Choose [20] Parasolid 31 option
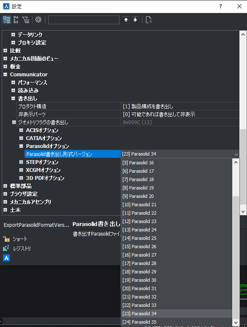The height and width of the screenshot is (327, 247). (177, 288)
